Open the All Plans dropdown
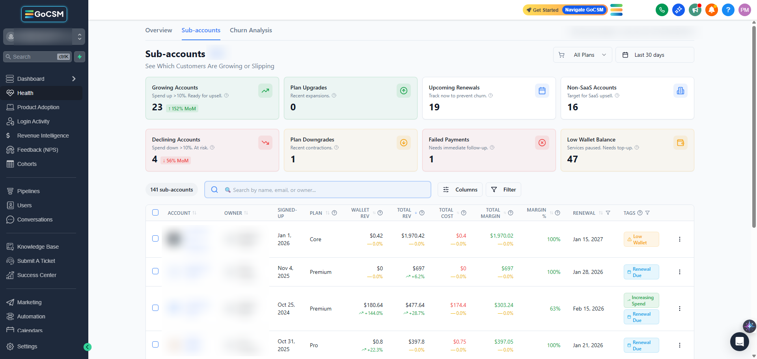The width and height of the screenshot is (757, 359). click(x=583, y=55)
